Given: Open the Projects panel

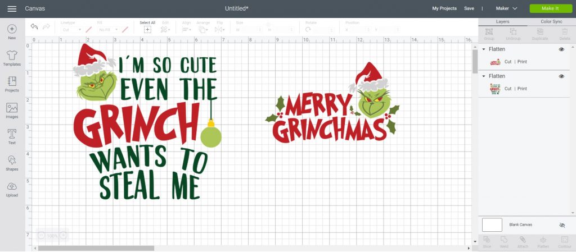Looking at the screenshot, I should click(x=12, y=84).
